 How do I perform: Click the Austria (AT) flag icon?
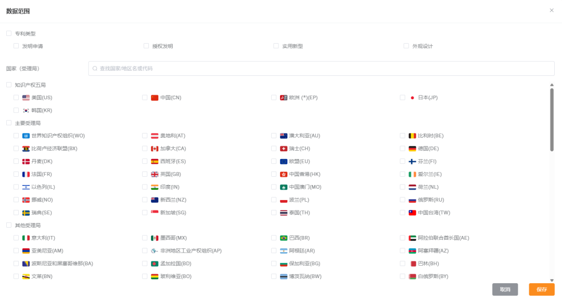tap(155, 136)
